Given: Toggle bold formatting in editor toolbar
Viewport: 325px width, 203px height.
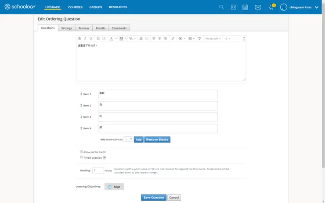Looking at the screenshot, I should click(79, 39).
